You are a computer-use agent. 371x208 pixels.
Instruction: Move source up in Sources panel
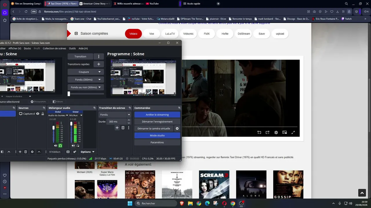39,152
